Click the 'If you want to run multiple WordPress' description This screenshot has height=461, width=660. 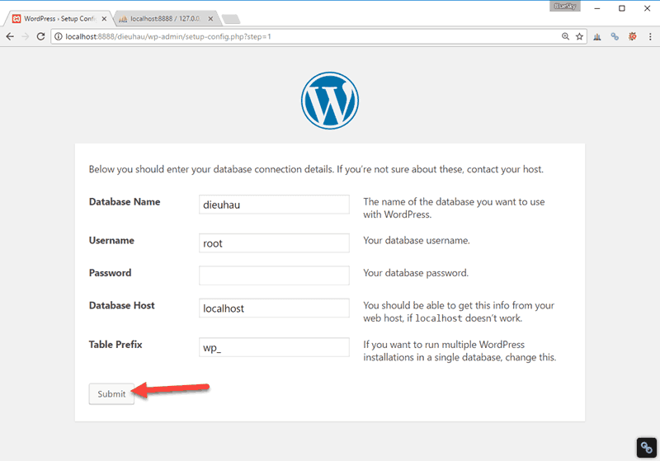(460, 350)
